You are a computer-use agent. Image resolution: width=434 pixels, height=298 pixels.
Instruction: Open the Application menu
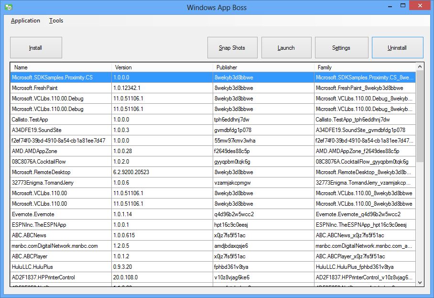(25, 21)
